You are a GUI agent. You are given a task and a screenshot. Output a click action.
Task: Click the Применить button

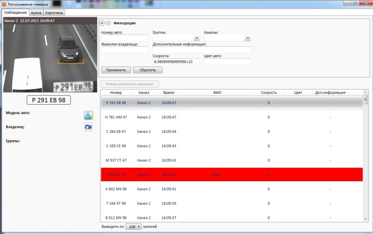coord(116,70)
